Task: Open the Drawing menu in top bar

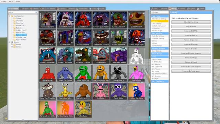Action: pyautogui.click(x=3, y=1)
